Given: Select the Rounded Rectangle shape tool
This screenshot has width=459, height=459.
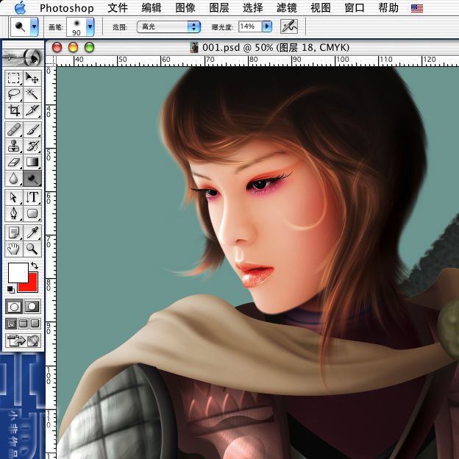Looking at the screenshot, I should pyautogui.click(x=32, y=213).
